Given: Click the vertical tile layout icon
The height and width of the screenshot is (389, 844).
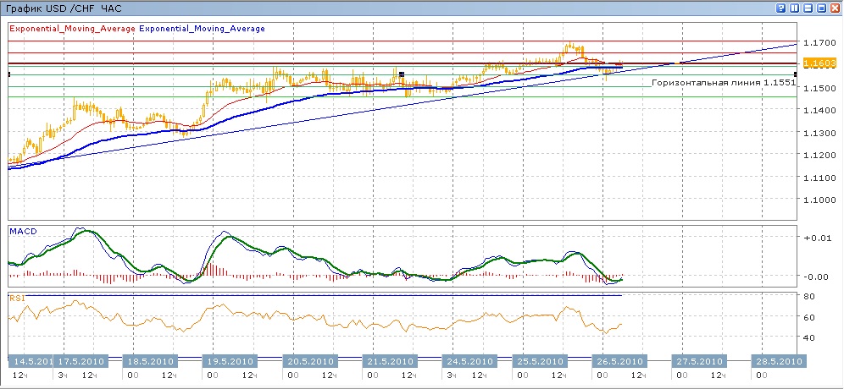Looking at the screenshot, I should 794,8.
